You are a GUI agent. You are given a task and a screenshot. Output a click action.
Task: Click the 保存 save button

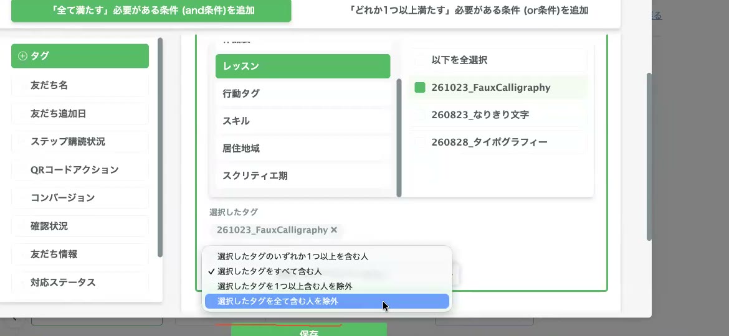309,330
